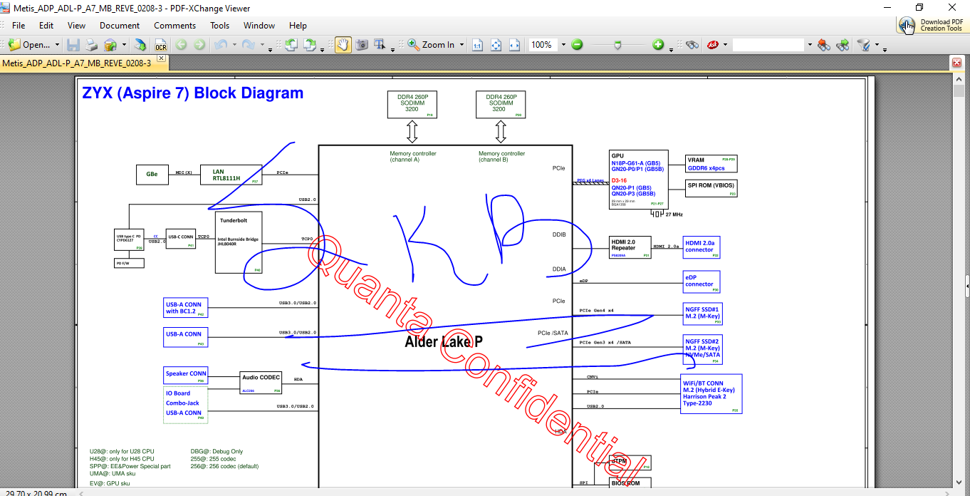Click the Open folder icon
970x496 pixels.
[x=14, y=45]
